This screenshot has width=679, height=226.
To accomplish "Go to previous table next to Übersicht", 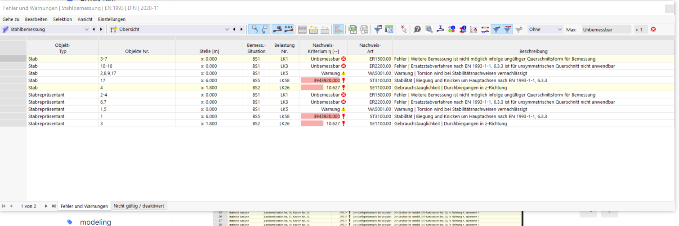I will click(x=234, y=29).
